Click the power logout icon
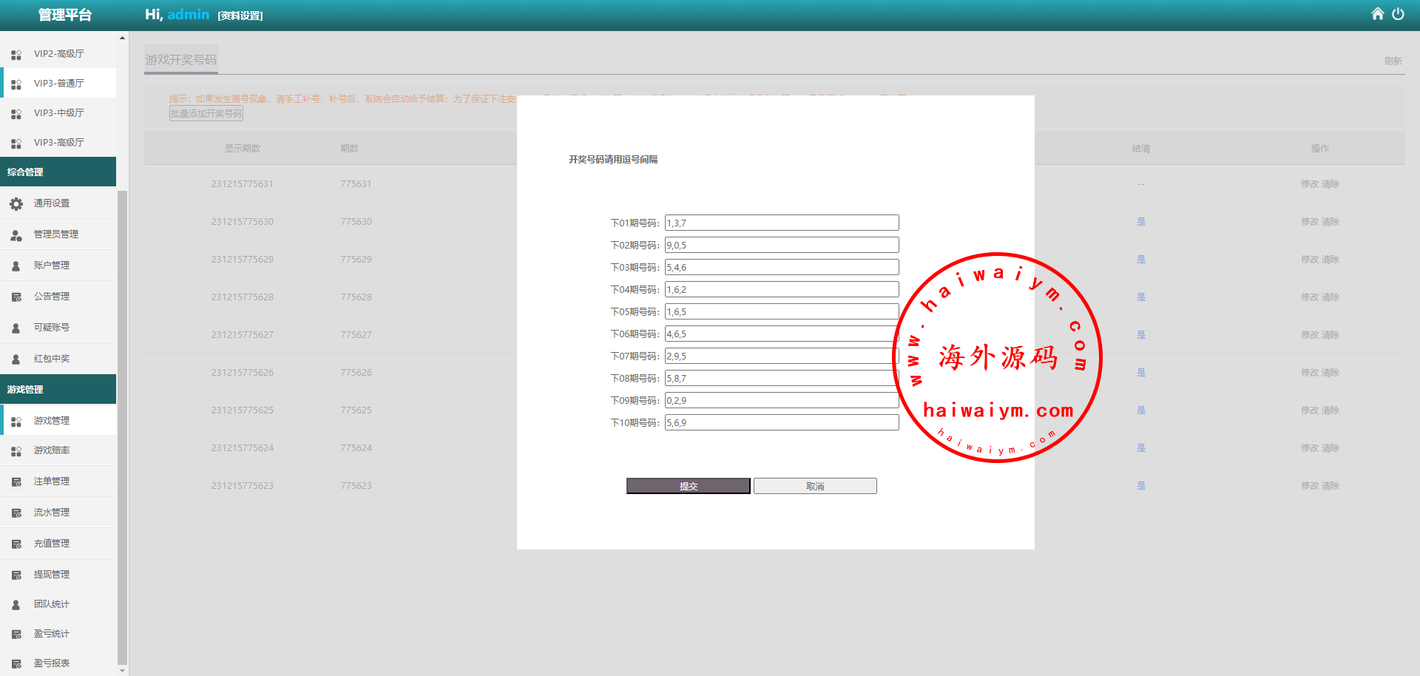Image resolution: width=1420 pixels, height=676 pixels. click(x=1398, y=14)
